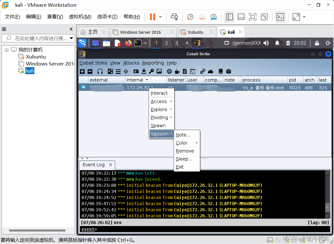Expand the Access submenu
Image resolution: width=334 pixels, height=244 pixels.
click(x=162, y=101)
